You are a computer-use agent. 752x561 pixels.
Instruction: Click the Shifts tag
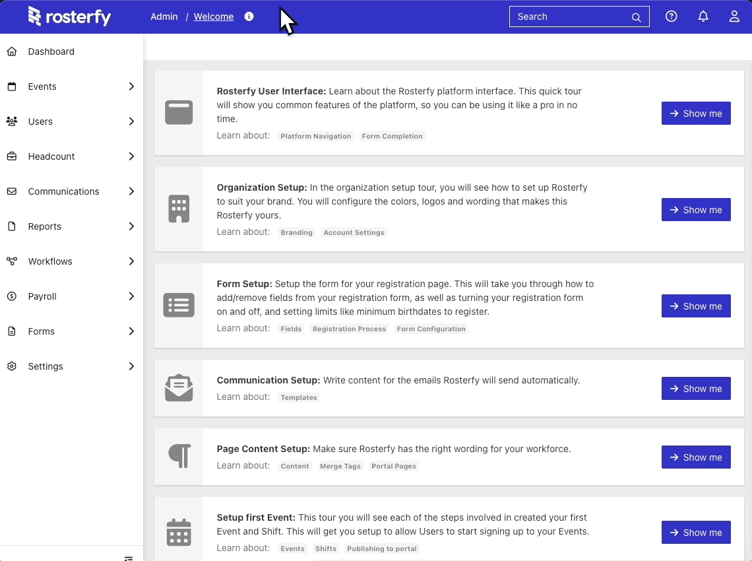point(326,549)
